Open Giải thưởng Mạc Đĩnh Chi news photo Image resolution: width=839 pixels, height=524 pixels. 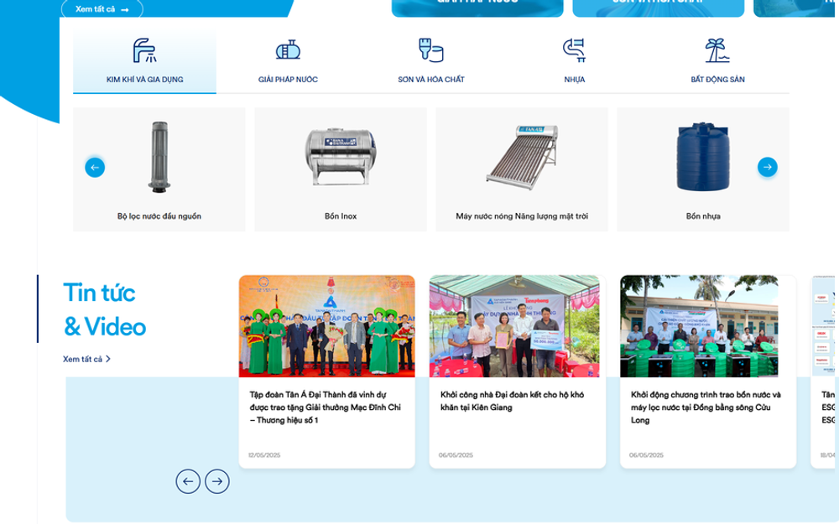pyautogui.click(x=327, y=326)
